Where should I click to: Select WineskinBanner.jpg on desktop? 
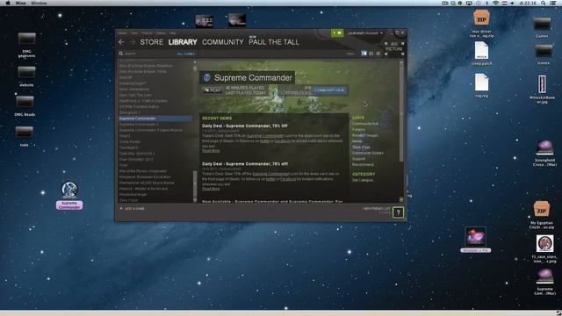pos(542,84)
